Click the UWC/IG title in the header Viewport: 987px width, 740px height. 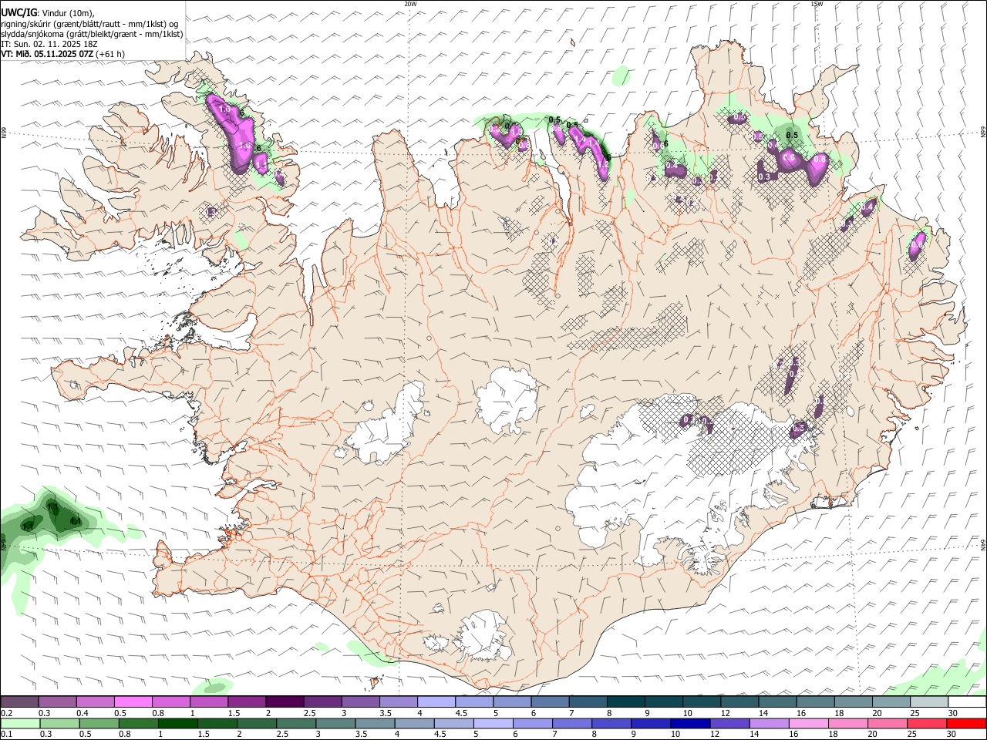pyautogui.click(x=18, y=13)
